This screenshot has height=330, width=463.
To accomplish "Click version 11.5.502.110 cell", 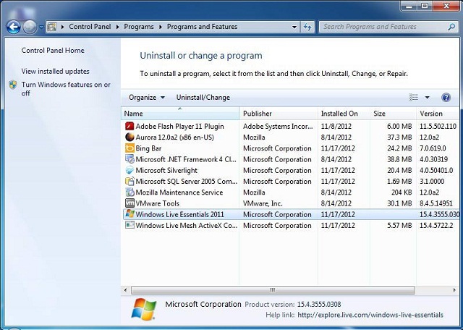I will point(438,127).
